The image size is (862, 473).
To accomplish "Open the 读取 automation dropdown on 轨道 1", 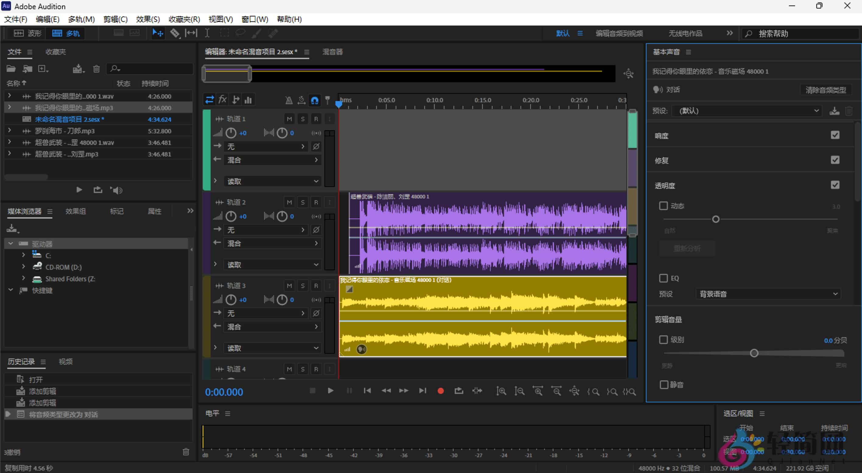I will [x=272, y=180].
